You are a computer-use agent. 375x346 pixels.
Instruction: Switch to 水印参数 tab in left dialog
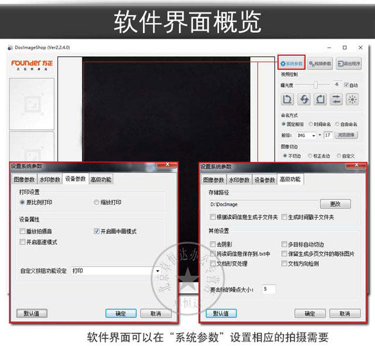click(x=50, y=179)
